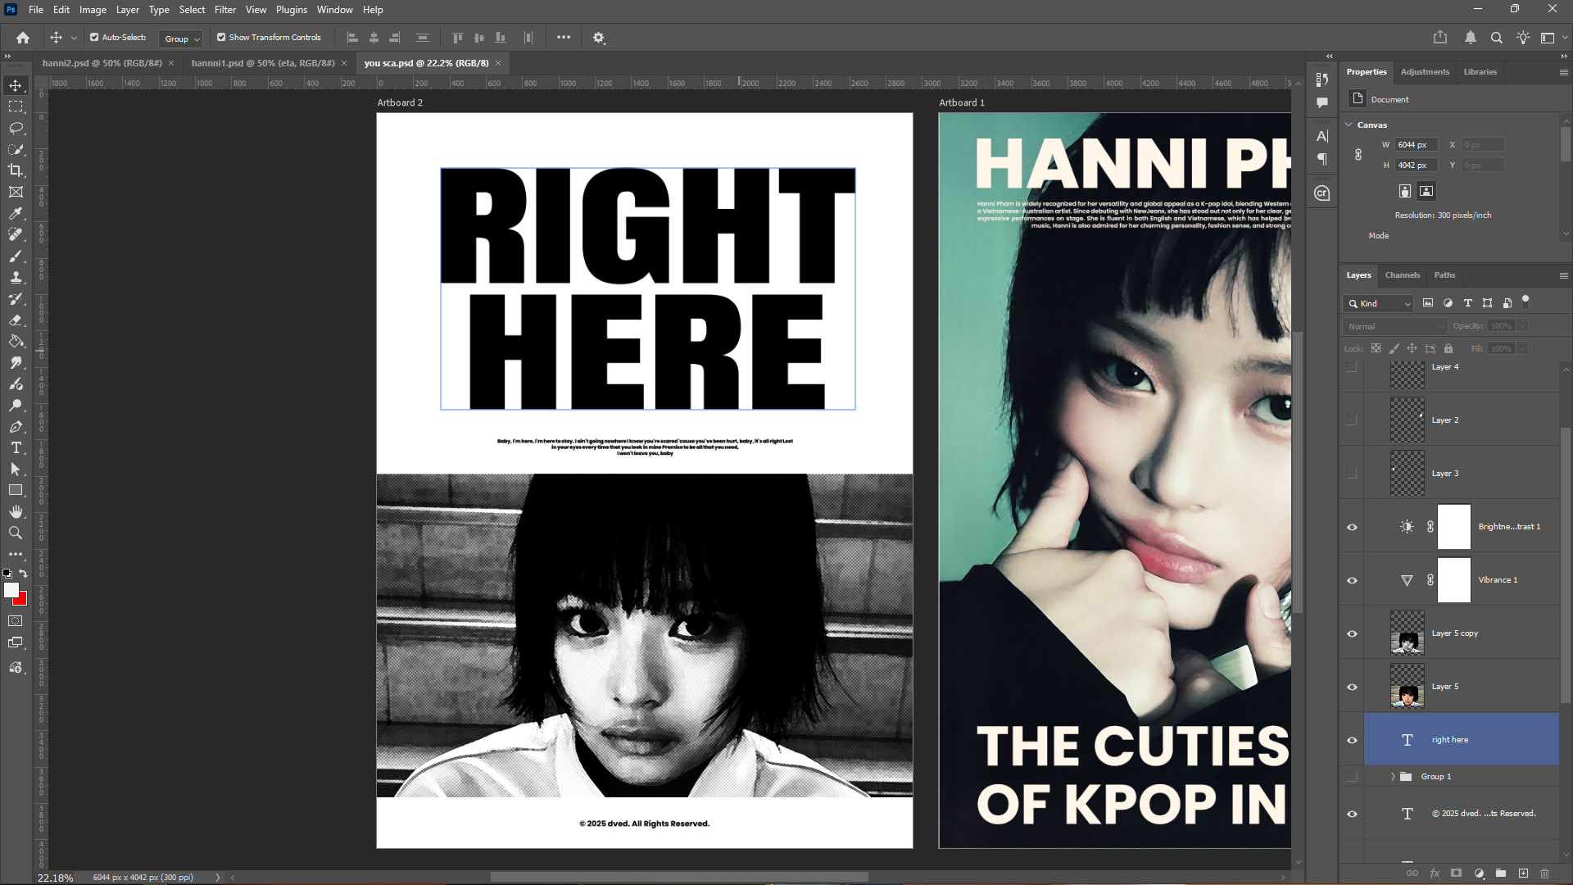The height and width of the screenshot is (885, 1573).
Task: Click the align top edges icon in options bar
Action: 456,38
